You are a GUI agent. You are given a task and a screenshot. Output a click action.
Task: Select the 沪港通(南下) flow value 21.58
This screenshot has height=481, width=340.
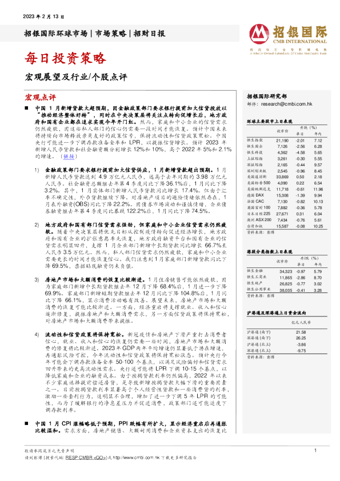(x=301, y=332)
